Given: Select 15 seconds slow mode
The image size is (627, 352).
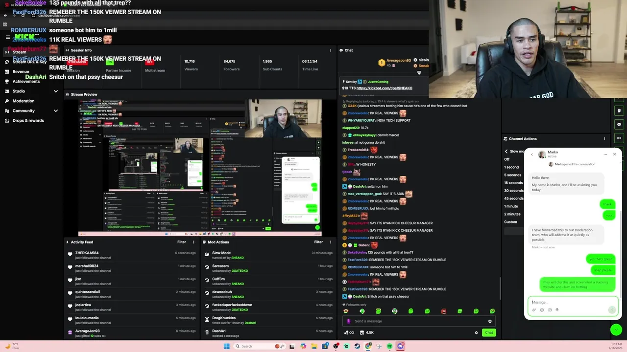Looking at the screenshot, I should (x=514, y=183).
